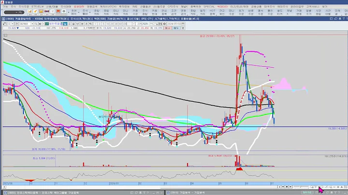Click the 시장종합 toolbar button
Viewport: 348px width, 195px height.
click(x=318, y=12)
